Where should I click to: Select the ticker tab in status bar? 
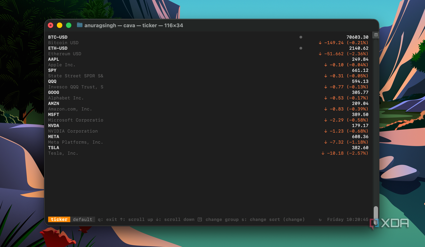pos(59,219)
